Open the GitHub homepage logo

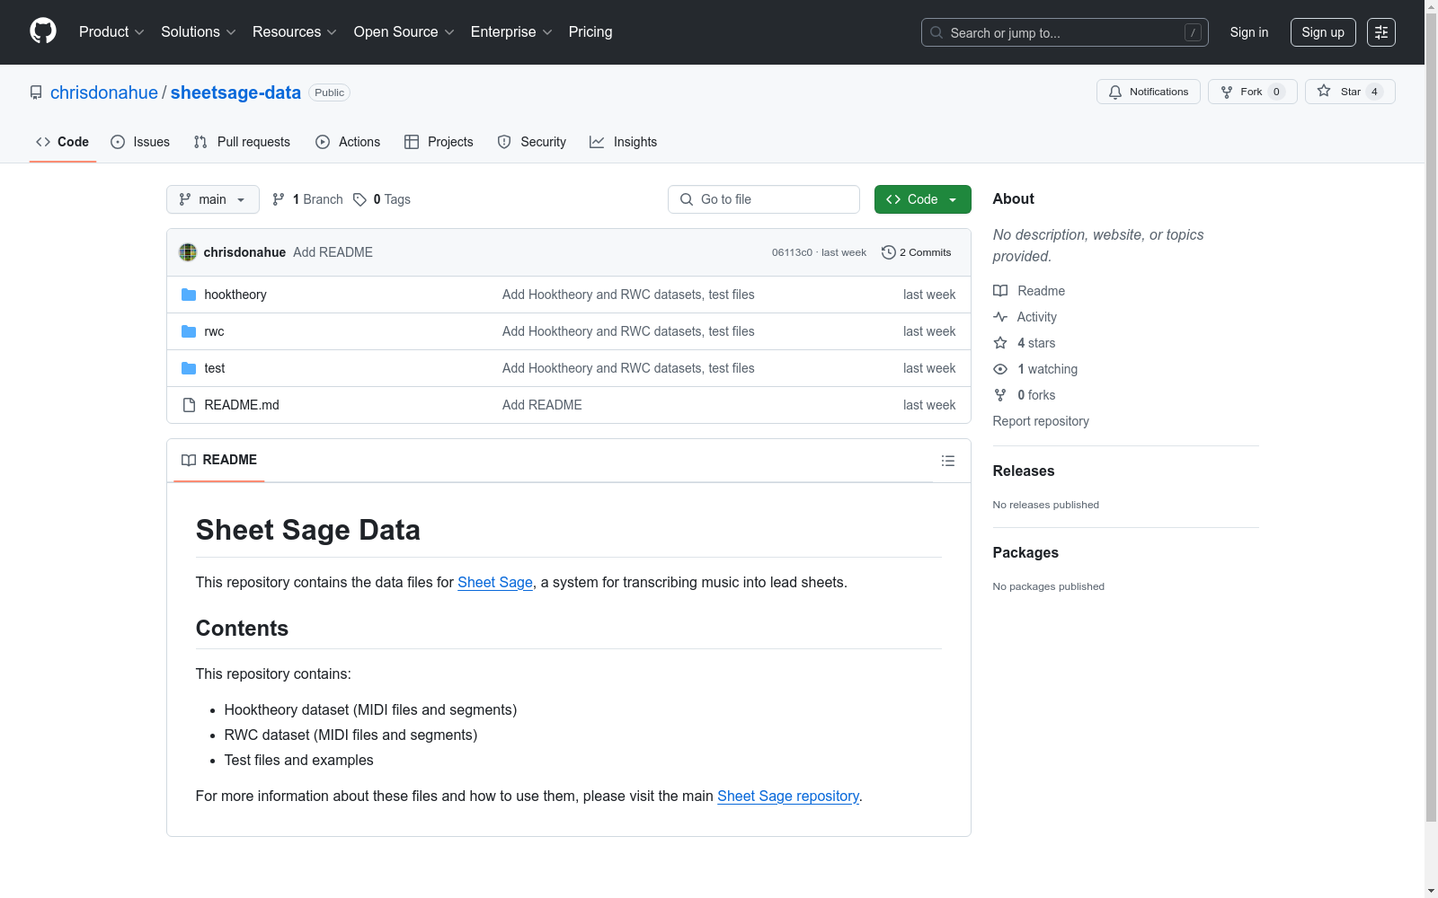[43, 31]
